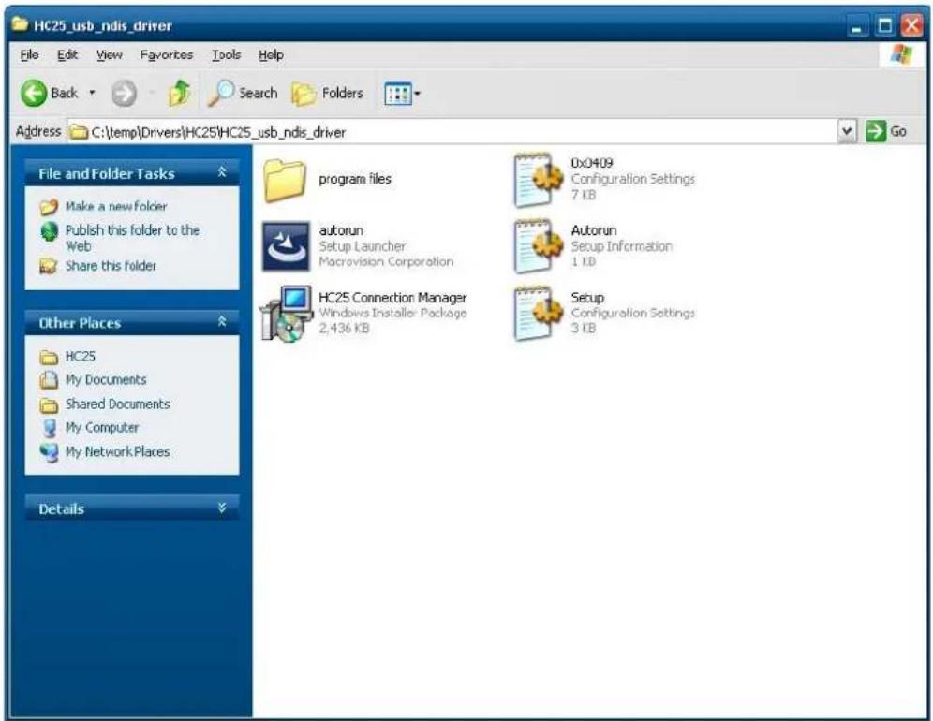The height and width of the screenshot is (721, 933).
Task: Maximize the HC25_usb_ndis_driver window
Action: [885, 26]
